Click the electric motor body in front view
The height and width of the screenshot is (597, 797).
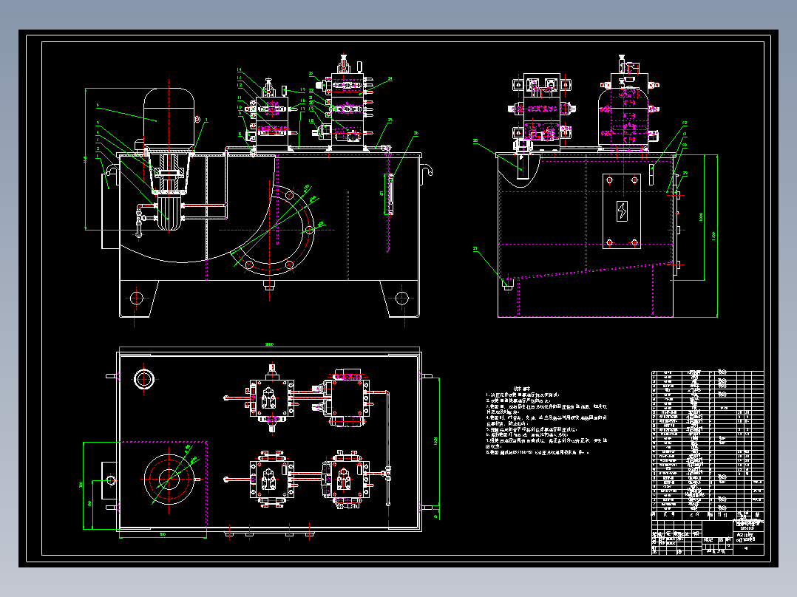click(169, 118)
